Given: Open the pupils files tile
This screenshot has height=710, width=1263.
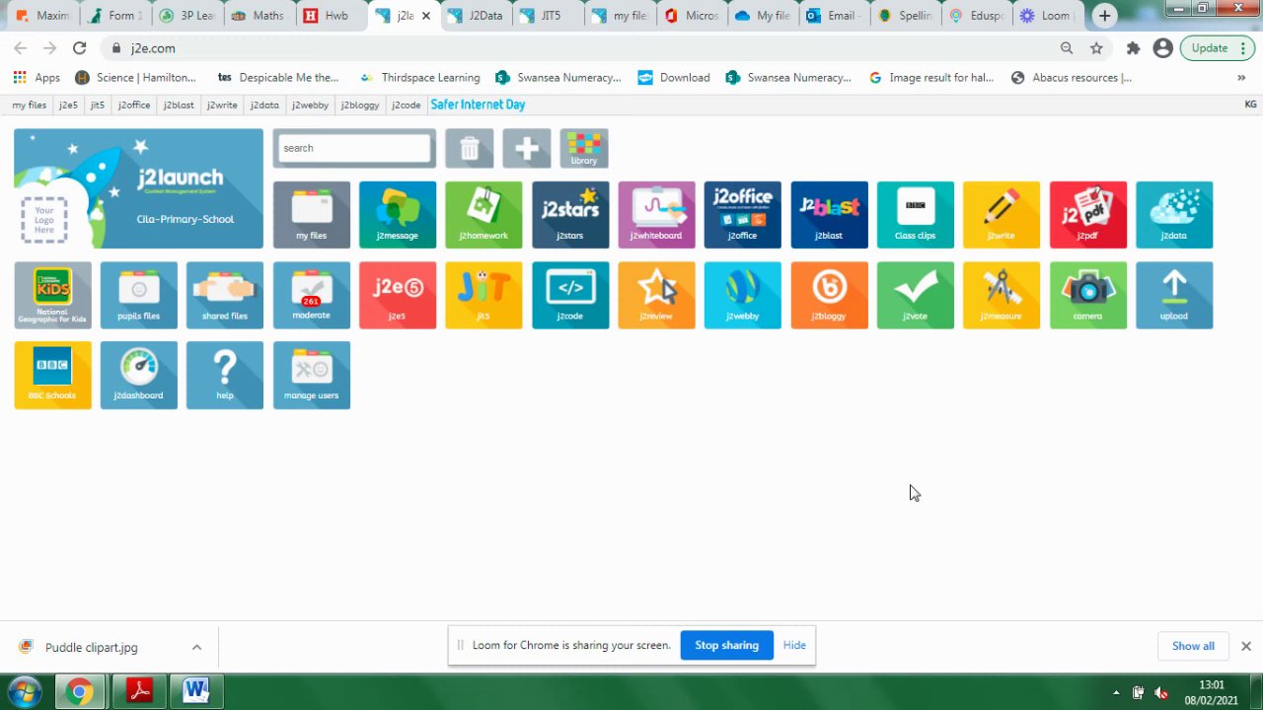Looking at the screenshot, I should (x=138, y=295).
